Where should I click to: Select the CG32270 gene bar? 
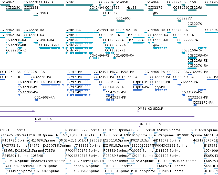pos(192,26)
